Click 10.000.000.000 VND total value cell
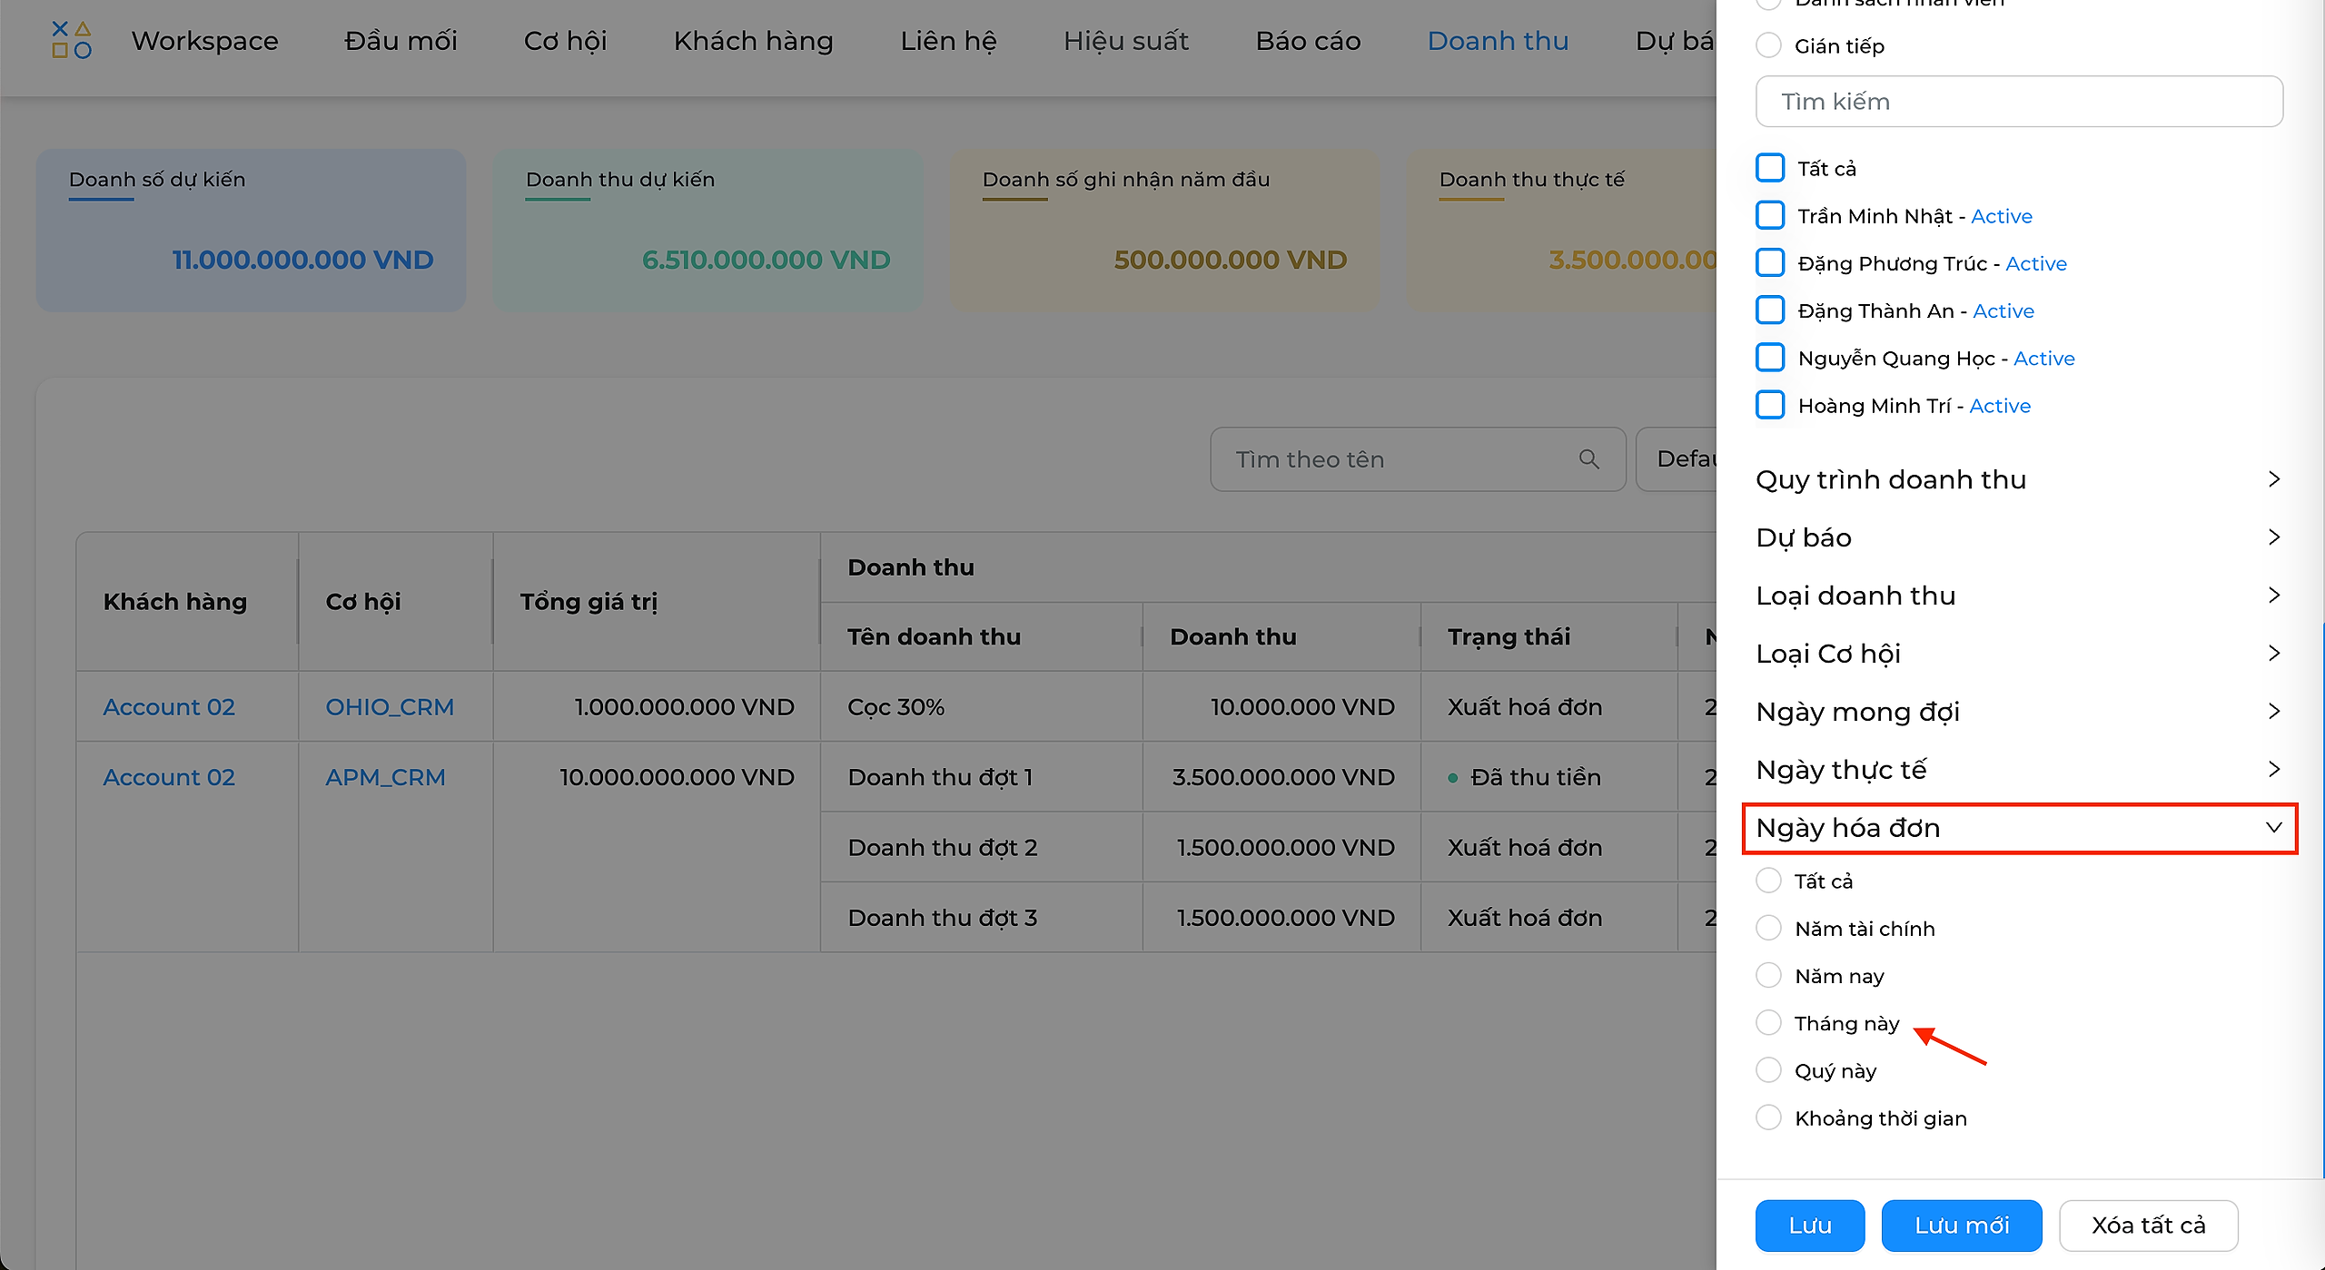Screen dimensions: 2325x1270 [x=657, y=777]
